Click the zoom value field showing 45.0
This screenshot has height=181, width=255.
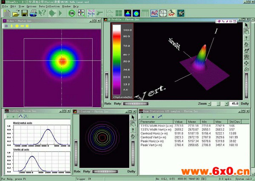coord(233,103)
